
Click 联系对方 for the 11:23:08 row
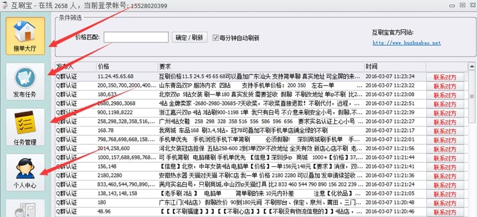tap(445, 95)
